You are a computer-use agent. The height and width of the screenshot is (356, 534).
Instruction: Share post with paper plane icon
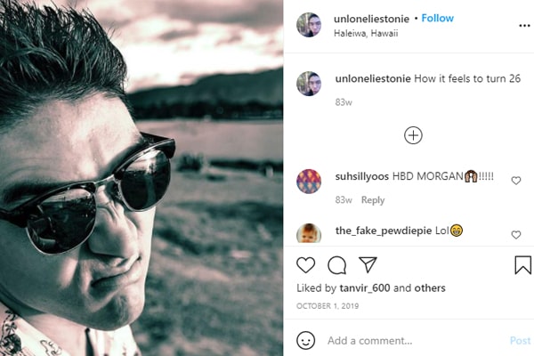(368, 264)
